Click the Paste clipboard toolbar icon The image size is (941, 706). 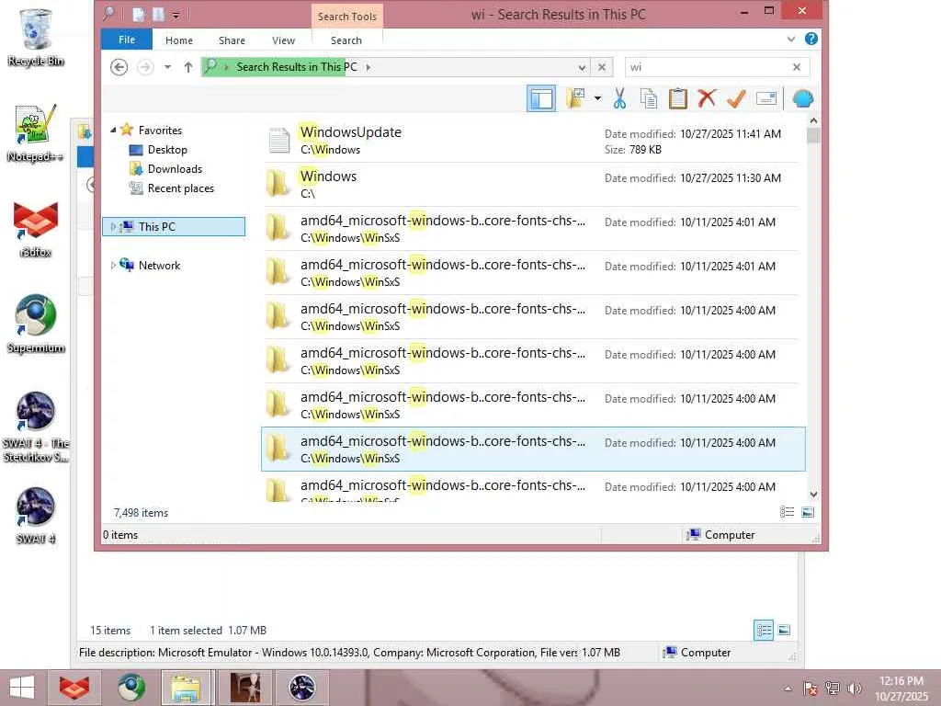678,98
